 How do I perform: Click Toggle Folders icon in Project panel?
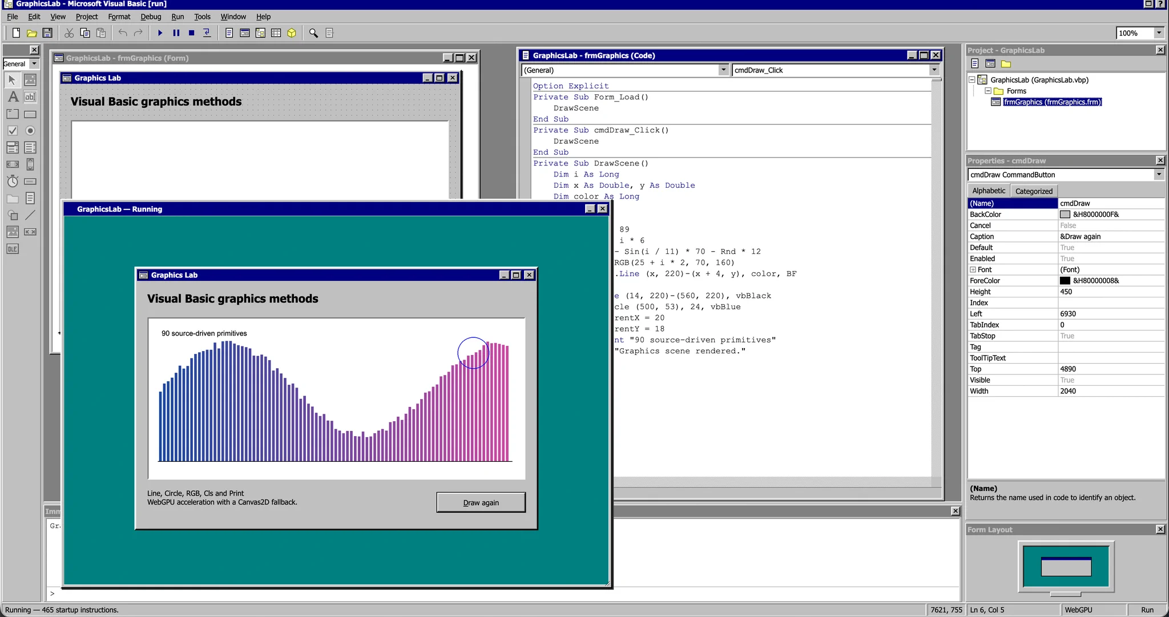(x=1006, y=64)
